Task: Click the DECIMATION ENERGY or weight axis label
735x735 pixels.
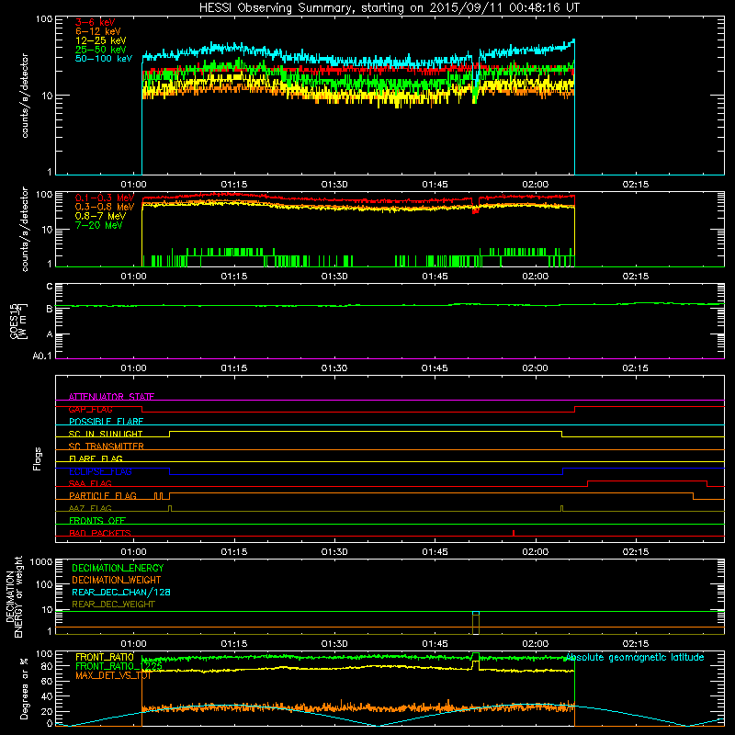Action: click(x=14, y=596)
